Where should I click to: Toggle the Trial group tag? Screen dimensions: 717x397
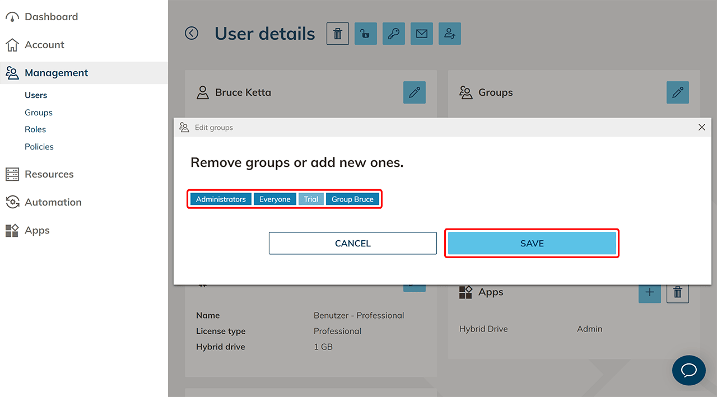pyautogui.click(x=311, y=199)
